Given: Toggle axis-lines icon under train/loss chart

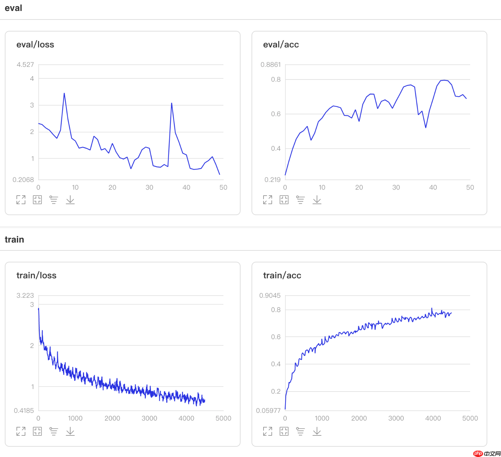Looking at the screenshot, I should pos(54,431).
